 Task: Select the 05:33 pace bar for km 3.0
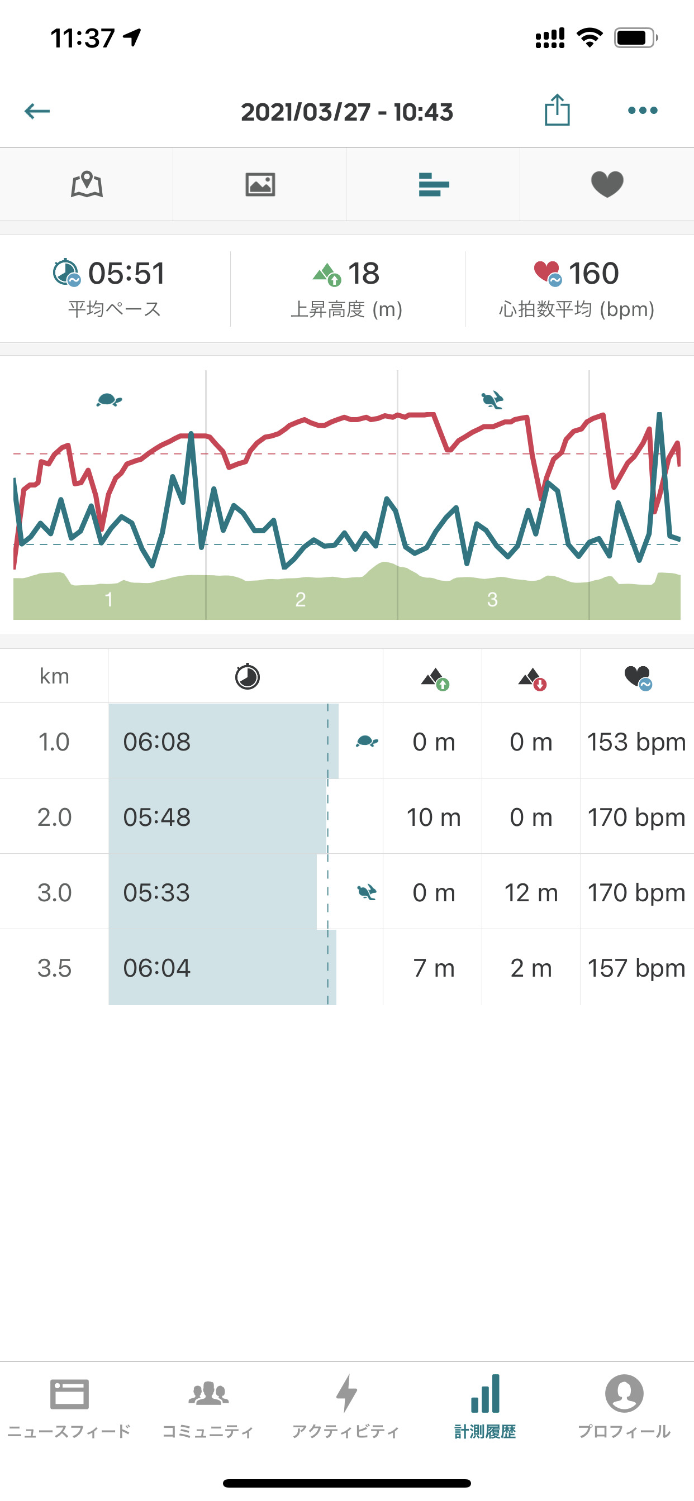click(213, 892)
